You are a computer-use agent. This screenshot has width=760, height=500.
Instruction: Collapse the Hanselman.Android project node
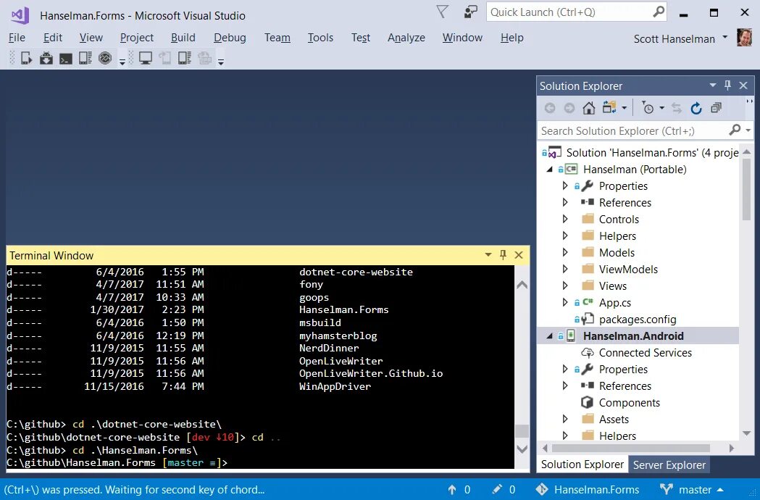click(550, 336)
